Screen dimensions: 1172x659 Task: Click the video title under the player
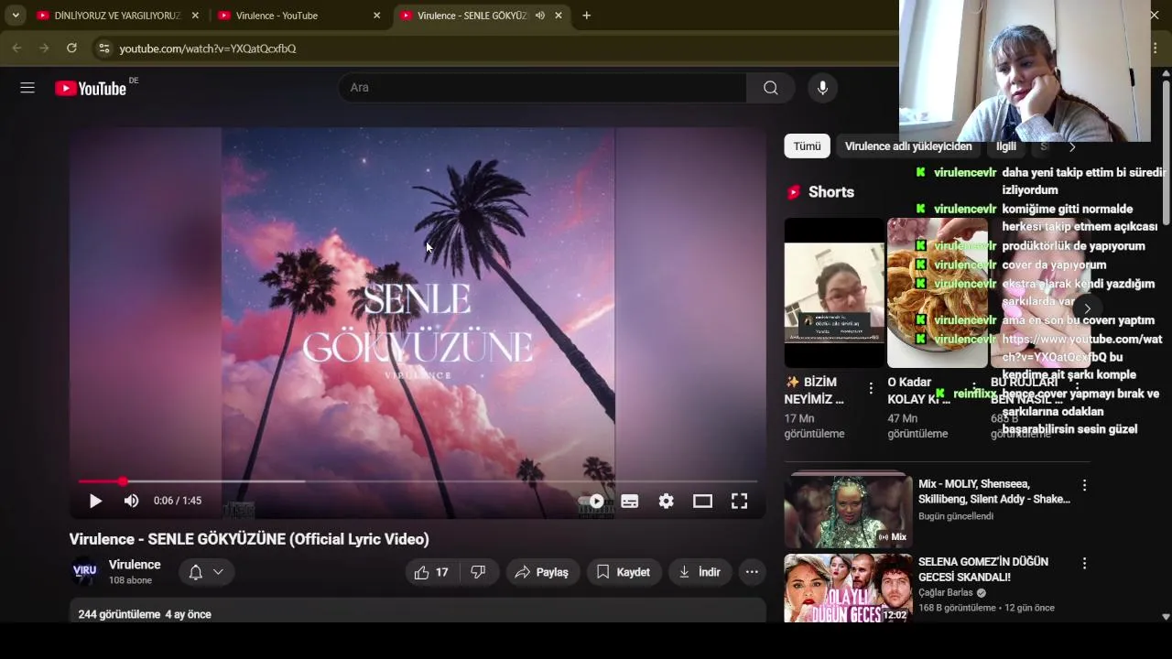[x=249, y=539]
